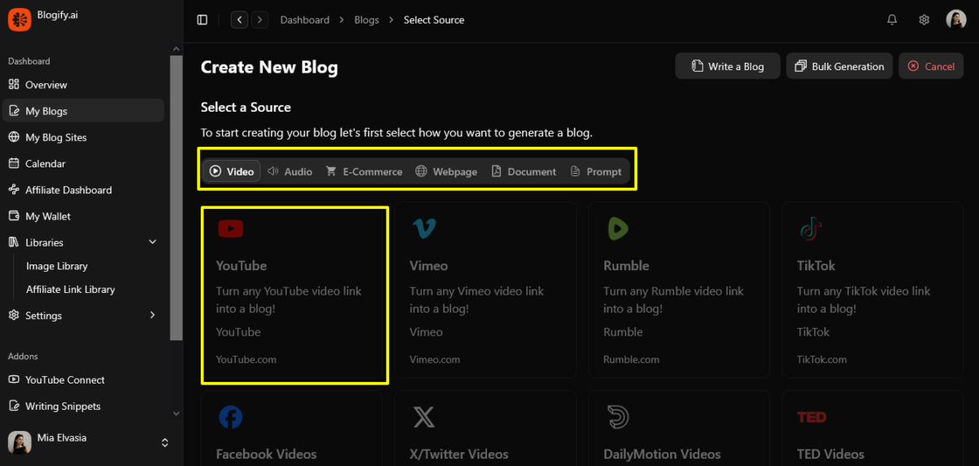
Task: Go forward with the right chevron button
Action: click(x=259, y=20)
